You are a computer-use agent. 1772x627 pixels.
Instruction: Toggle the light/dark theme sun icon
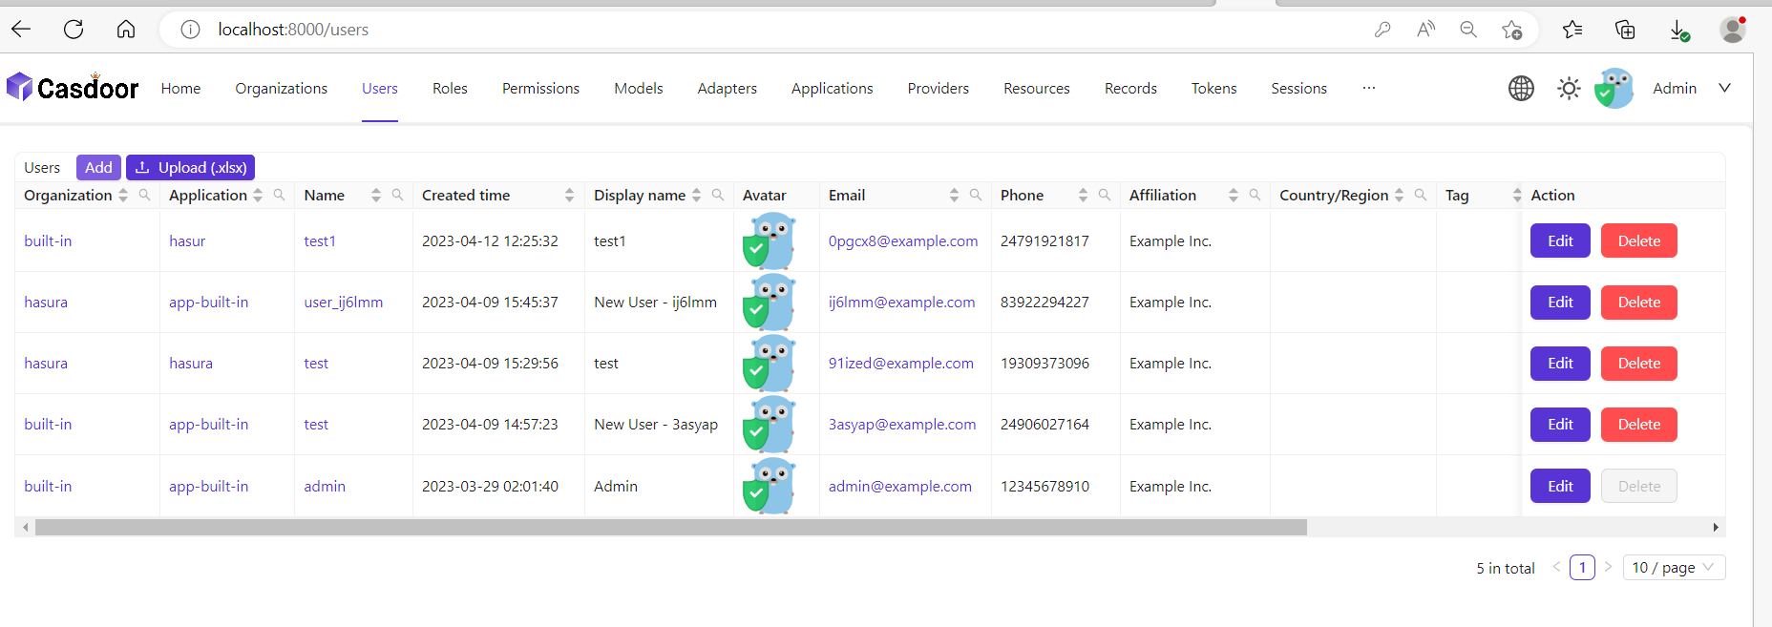click(1569, 89)
